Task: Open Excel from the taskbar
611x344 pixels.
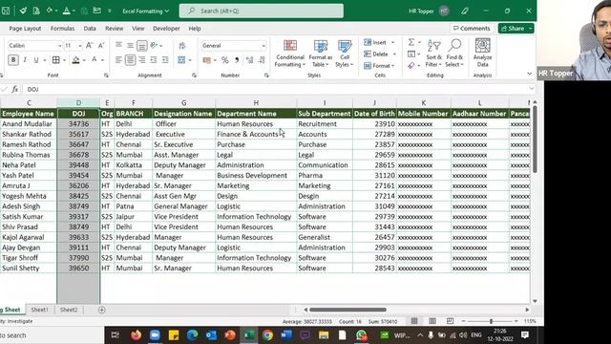Action: [248, 335]
